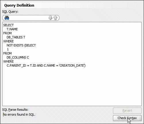Click the line containing '1' in subquery
Screen dimensions: 144x124
pos(8,49)
